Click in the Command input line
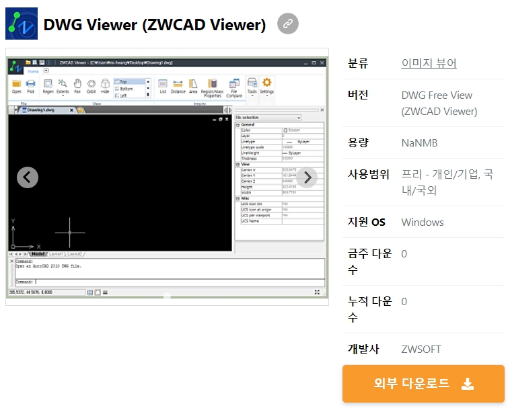This screenshot has height=408, width=508. coord(170,282)
